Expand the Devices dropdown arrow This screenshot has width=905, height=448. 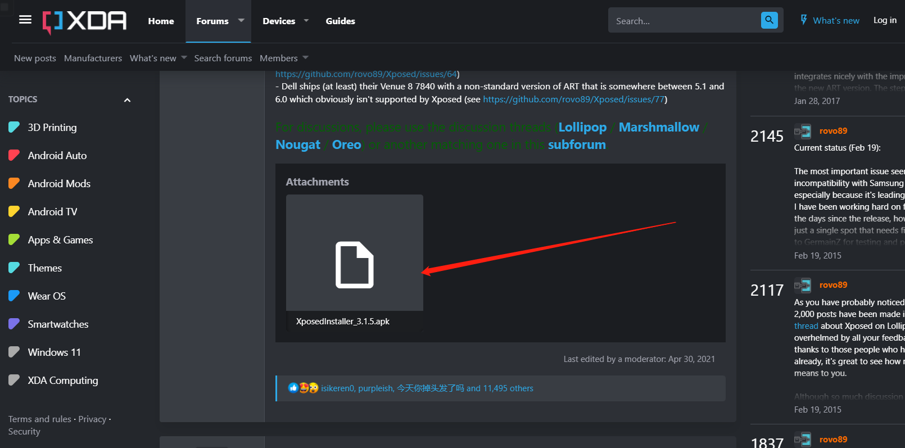click(306, 20)
